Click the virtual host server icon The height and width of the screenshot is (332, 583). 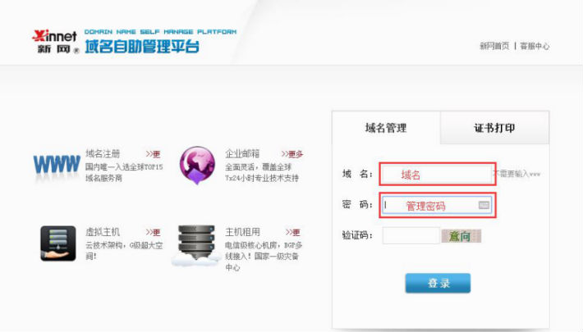pos(58,243)
